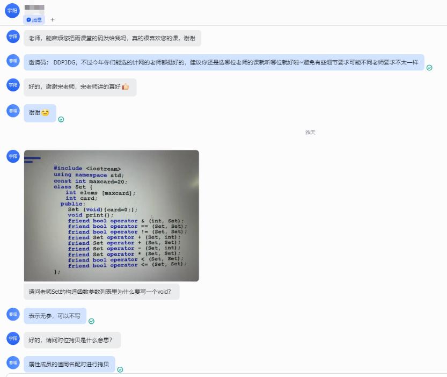
Task: Click avatar beside 表示无参 message
Action: 13,314
